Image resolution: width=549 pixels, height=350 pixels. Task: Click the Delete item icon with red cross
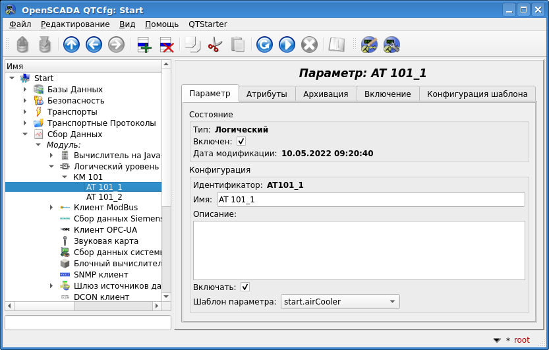(166, 45)
